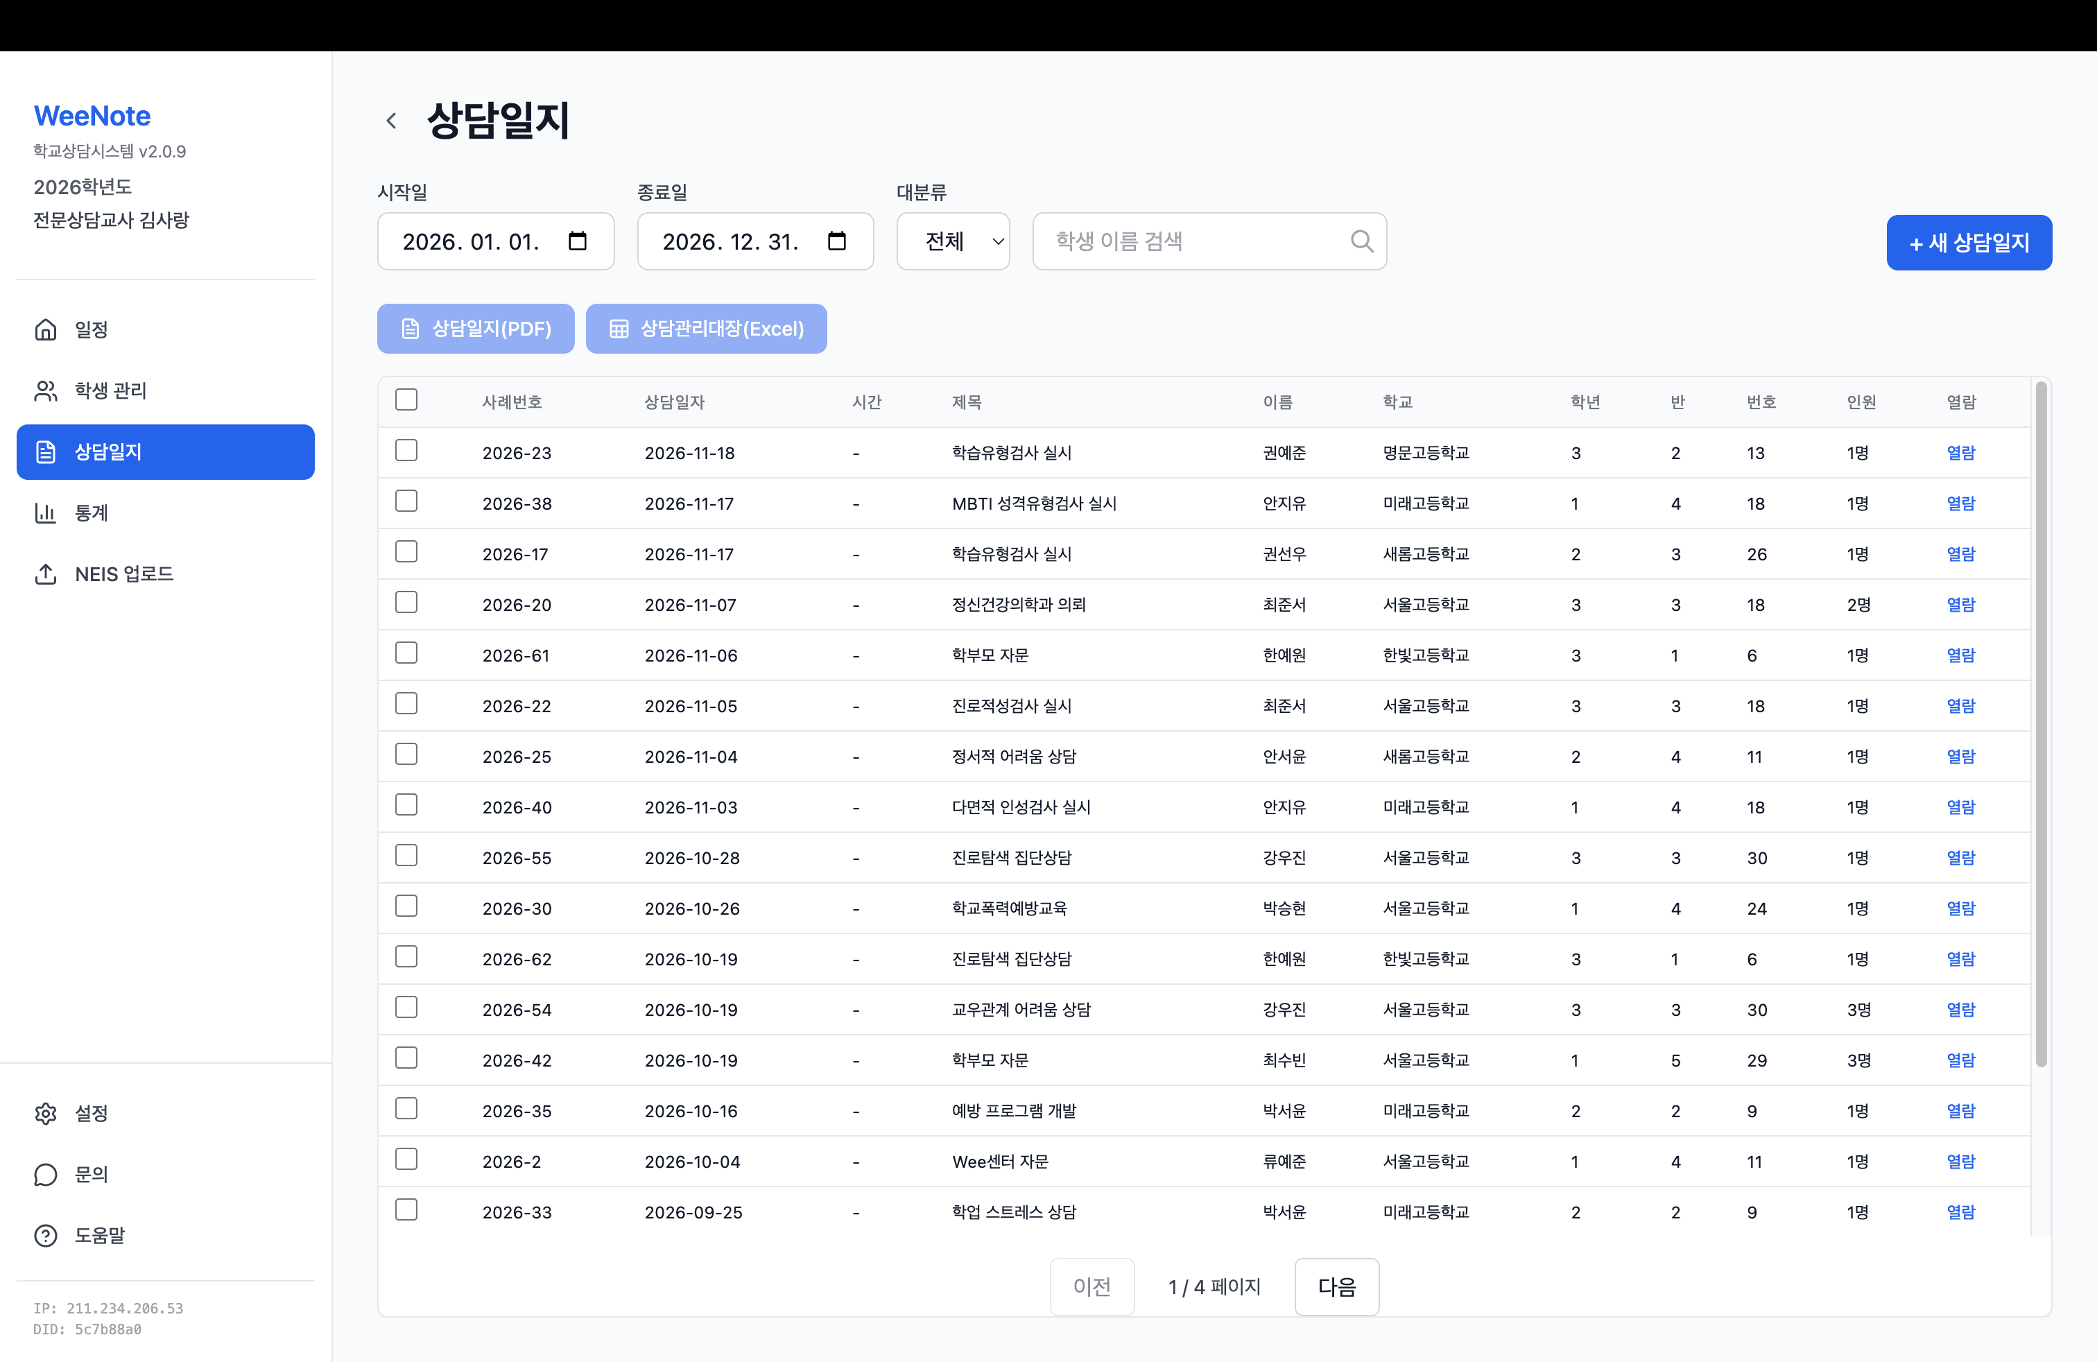Image resolution: width=2097 pixels, height=1362 pixels.
Task: Switch to the 도움말 menu item
Action: point(46,1235)
